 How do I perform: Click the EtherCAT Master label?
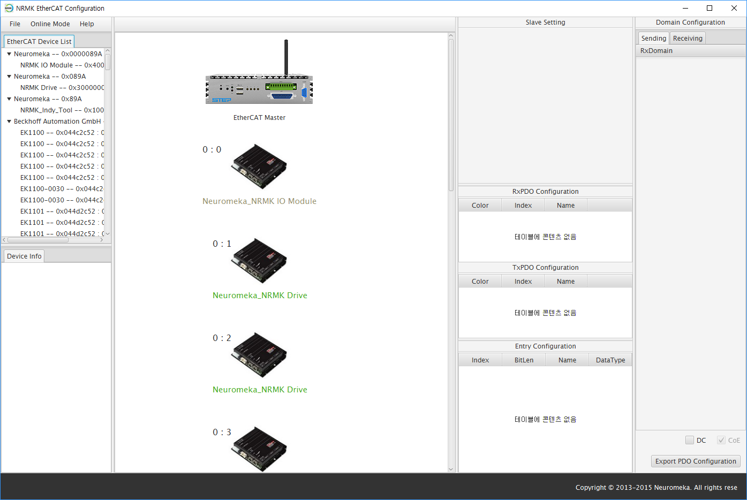[259, 118]
